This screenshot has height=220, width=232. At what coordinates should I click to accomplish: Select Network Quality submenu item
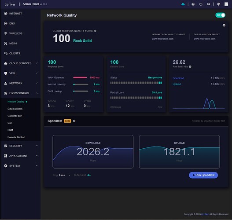click(20, 102)
